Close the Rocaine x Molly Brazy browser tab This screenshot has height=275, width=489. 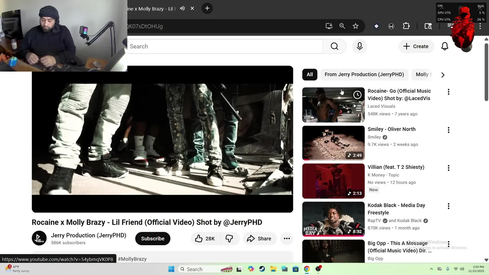192,8
